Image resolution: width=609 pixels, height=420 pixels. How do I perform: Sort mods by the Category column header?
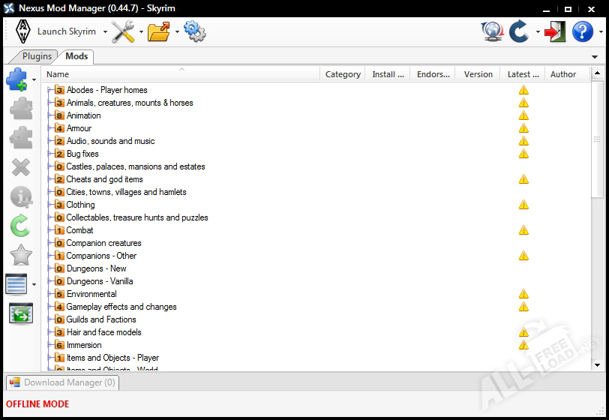tap(343, 74)
